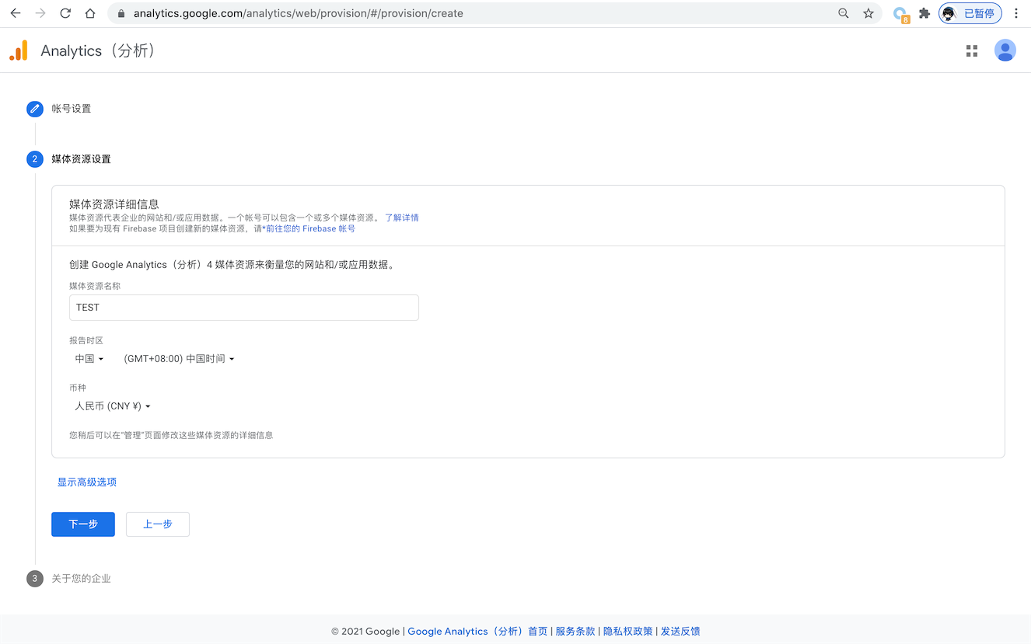This screenshot has height=644, width=1031.
Task: Bookmark this page with star icon
Action: pyautogui.click(x=868, y=13)
